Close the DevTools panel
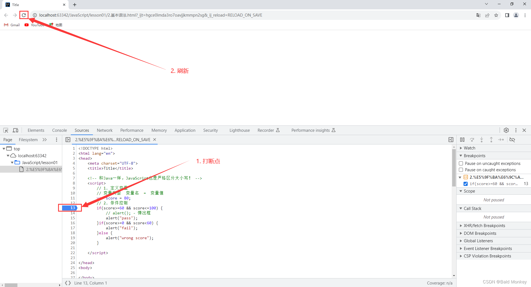 click(524, 130)
